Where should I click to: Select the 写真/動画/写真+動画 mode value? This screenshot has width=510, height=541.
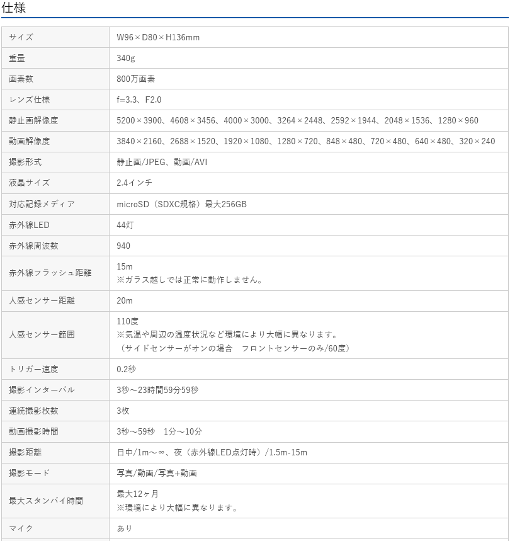[157, 473]
